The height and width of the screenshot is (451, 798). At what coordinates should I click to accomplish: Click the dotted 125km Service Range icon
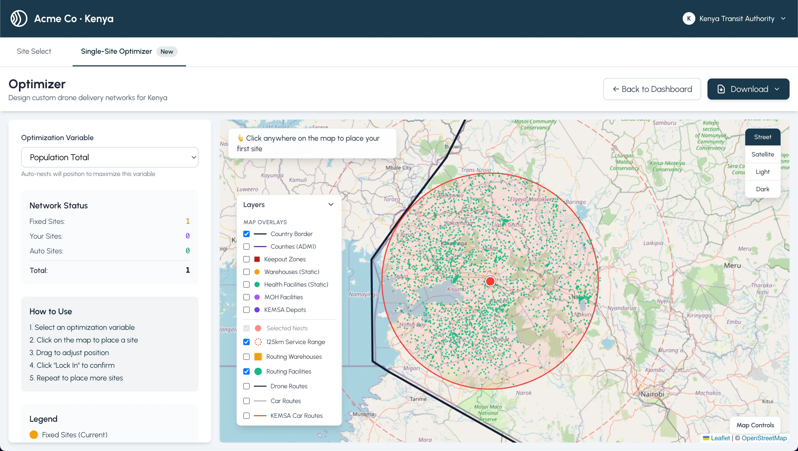[x=258, y=342]
